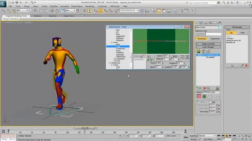The image size is (252, 141).
Task: Click the zoom extents icon in Twist graph window
Action: tap(187, 57)
